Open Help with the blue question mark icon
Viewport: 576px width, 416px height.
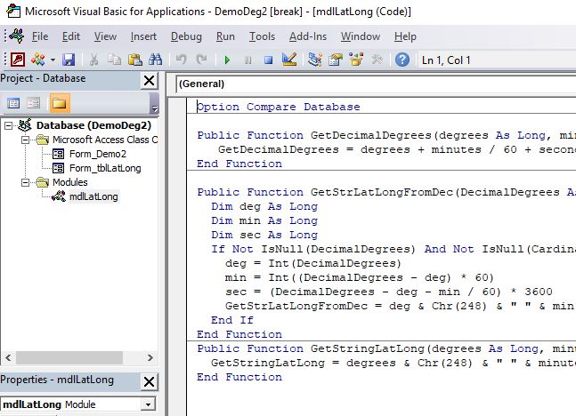(402, 60)
